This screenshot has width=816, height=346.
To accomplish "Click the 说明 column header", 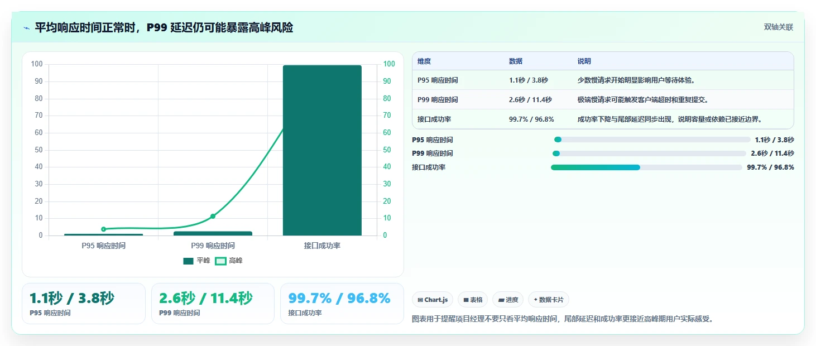I will [584, 61].
